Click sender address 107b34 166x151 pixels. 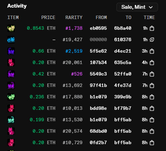[x=98, y=63]
